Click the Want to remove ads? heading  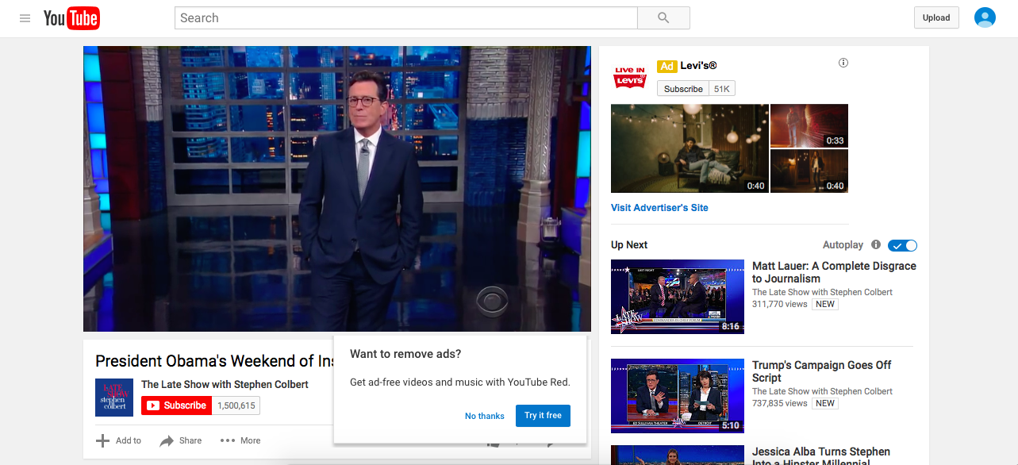405,354
